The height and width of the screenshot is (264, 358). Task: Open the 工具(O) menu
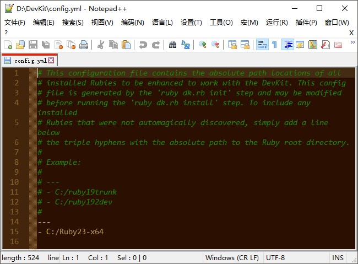[x=221, y=23]
